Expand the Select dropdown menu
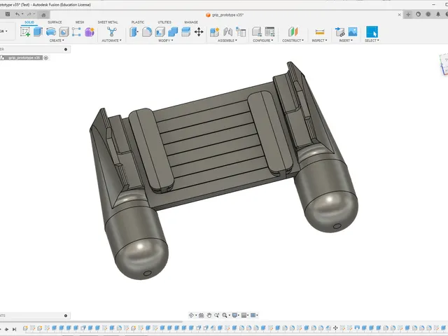Screen dimensions: 448x336 point(372,41)
